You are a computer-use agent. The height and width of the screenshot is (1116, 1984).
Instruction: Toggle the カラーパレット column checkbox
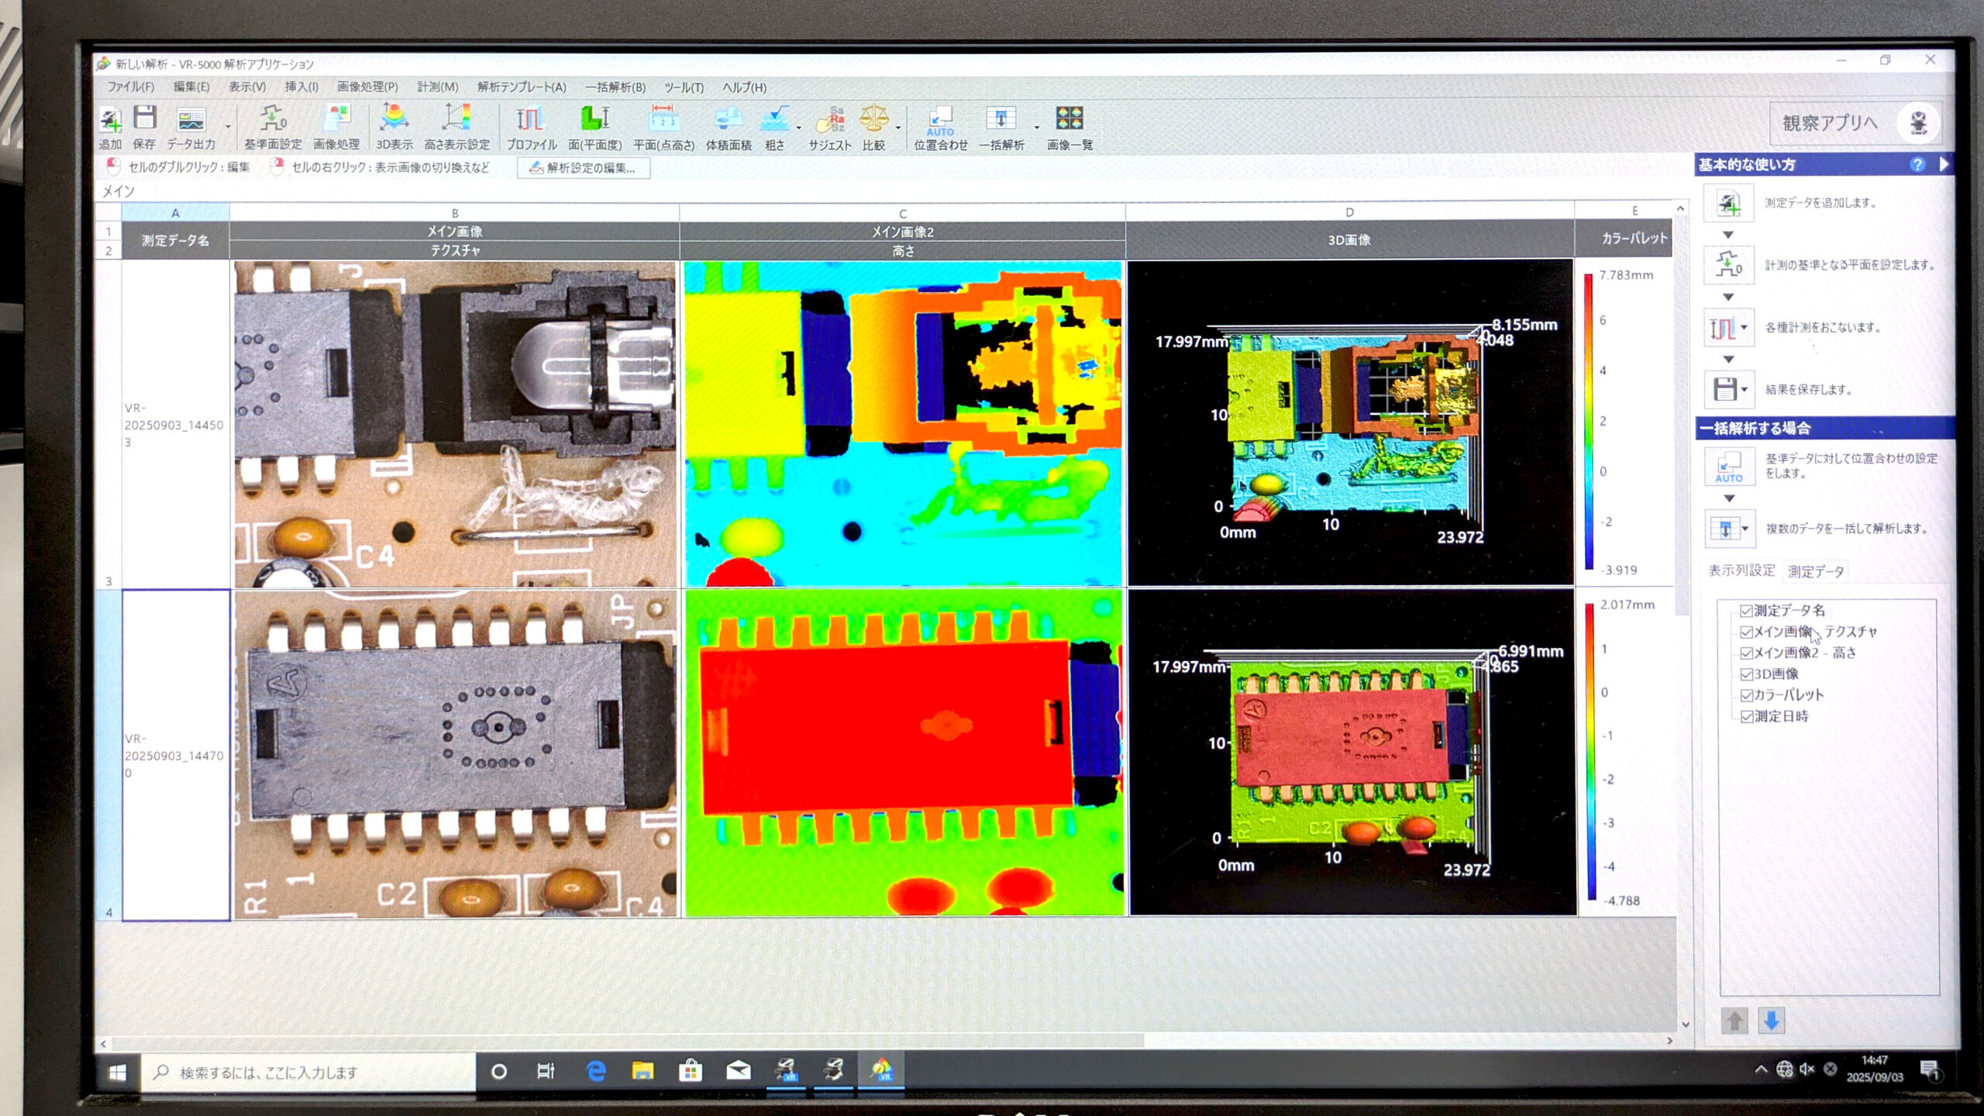click(x=1747, y=695)
